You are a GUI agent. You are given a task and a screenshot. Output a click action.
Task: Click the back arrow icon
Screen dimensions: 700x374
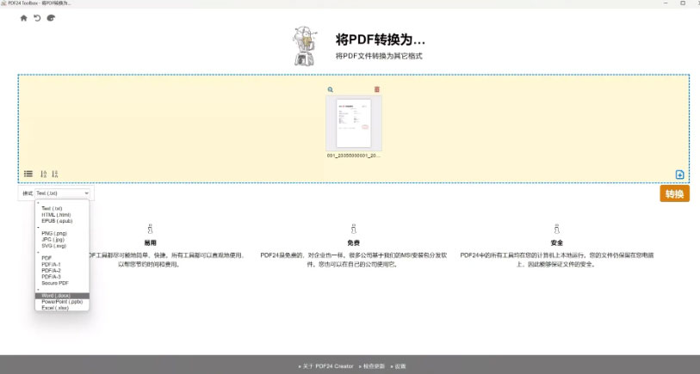tap(37, 18)
